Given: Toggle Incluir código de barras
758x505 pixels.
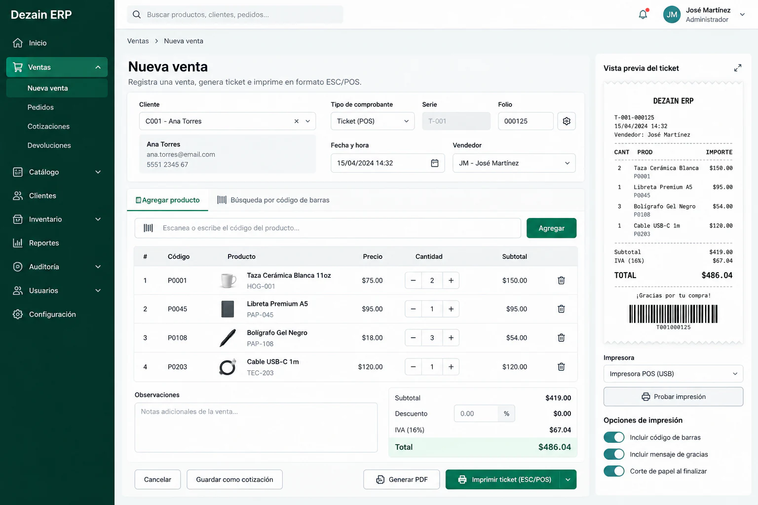Looking at the screenshot, I should point(614,437).
